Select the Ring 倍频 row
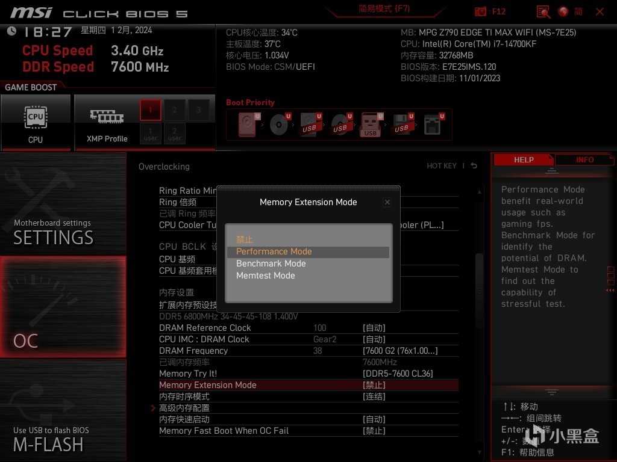617x462 pixels. tap(178, 202)
